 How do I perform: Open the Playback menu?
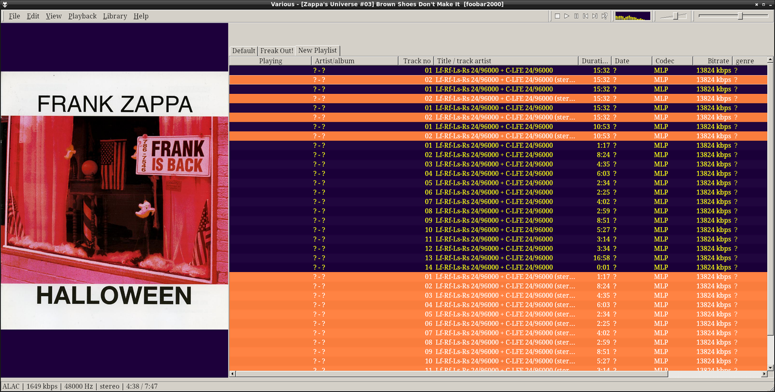pyautogui.click(x=82, y=16)
